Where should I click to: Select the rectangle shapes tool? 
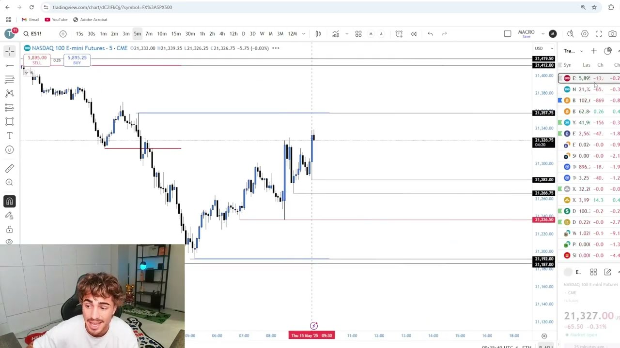pyautogui.click(x=10, y=121)
